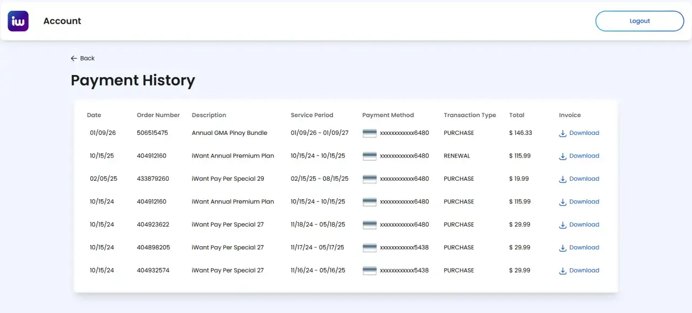
Task: Click the Payment History heading
Action: pos(133,80)
